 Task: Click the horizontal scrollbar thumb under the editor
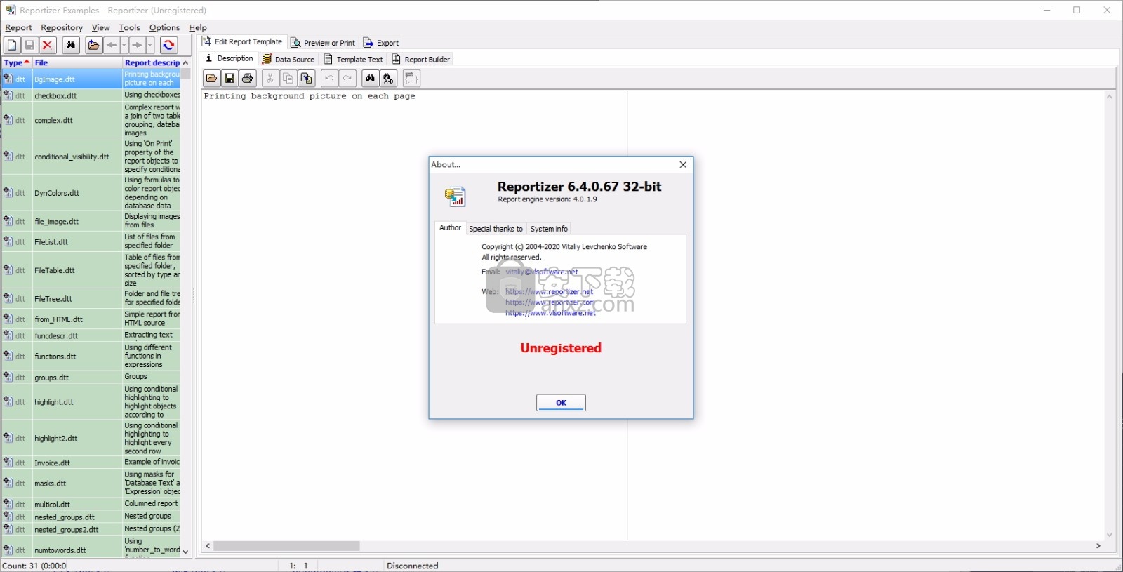pyautogui.click(x=286, y=546)
